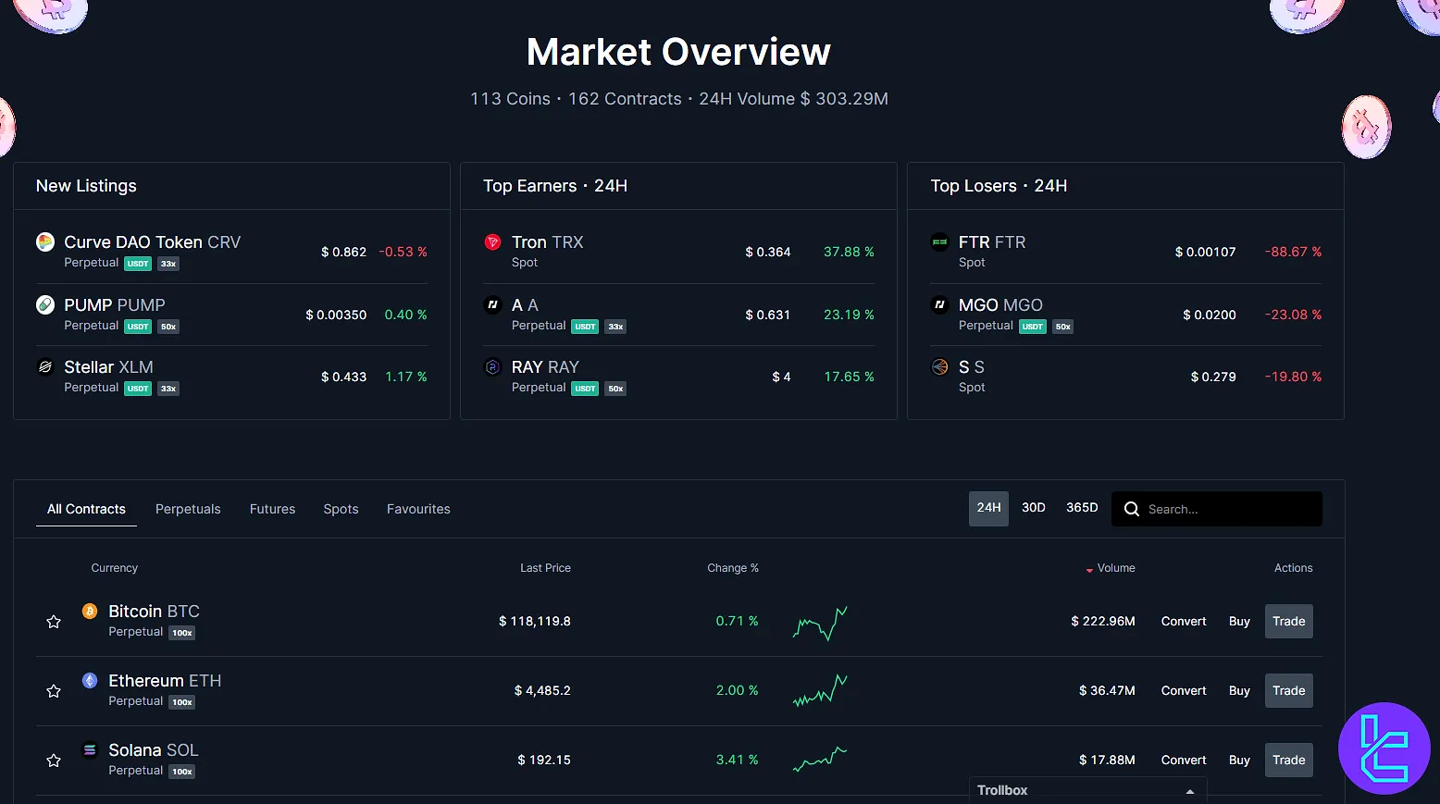
Task: Click the Ethereum ETH currency name
Action: [x=165, y=681]
